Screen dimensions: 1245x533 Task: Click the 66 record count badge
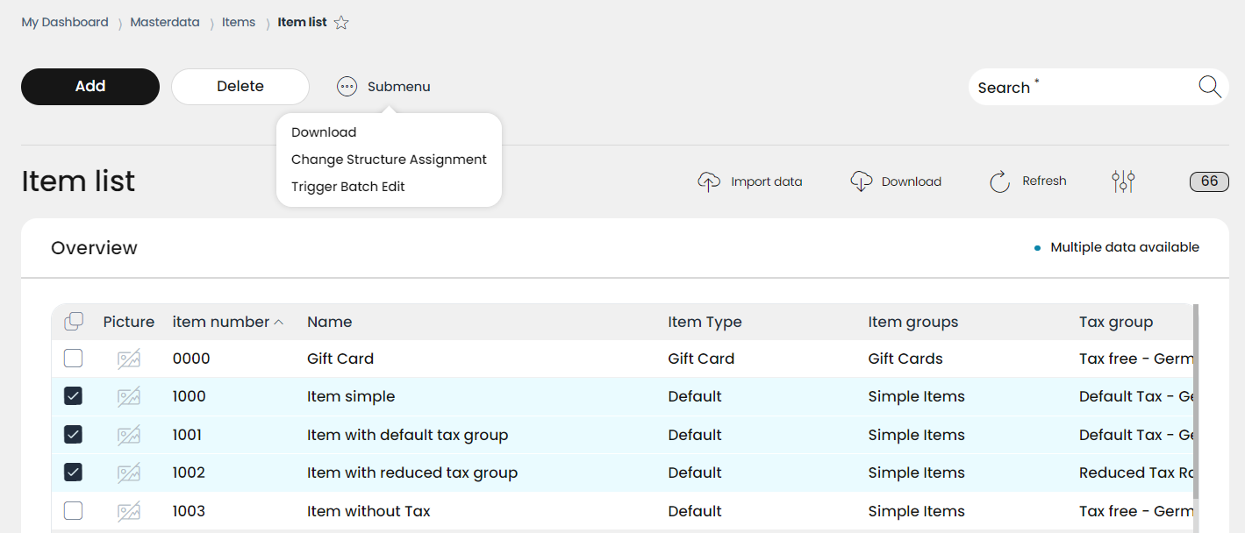coord(1209,181)
